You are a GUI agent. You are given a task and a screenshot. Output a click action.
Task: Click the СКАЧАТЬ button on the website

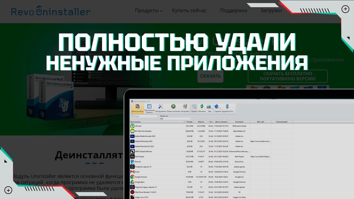tap(210, 76)
